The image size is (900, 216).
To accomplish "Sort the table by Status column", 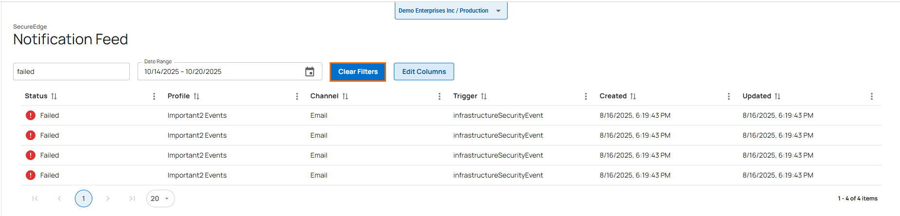I will (x=54, y=96).
